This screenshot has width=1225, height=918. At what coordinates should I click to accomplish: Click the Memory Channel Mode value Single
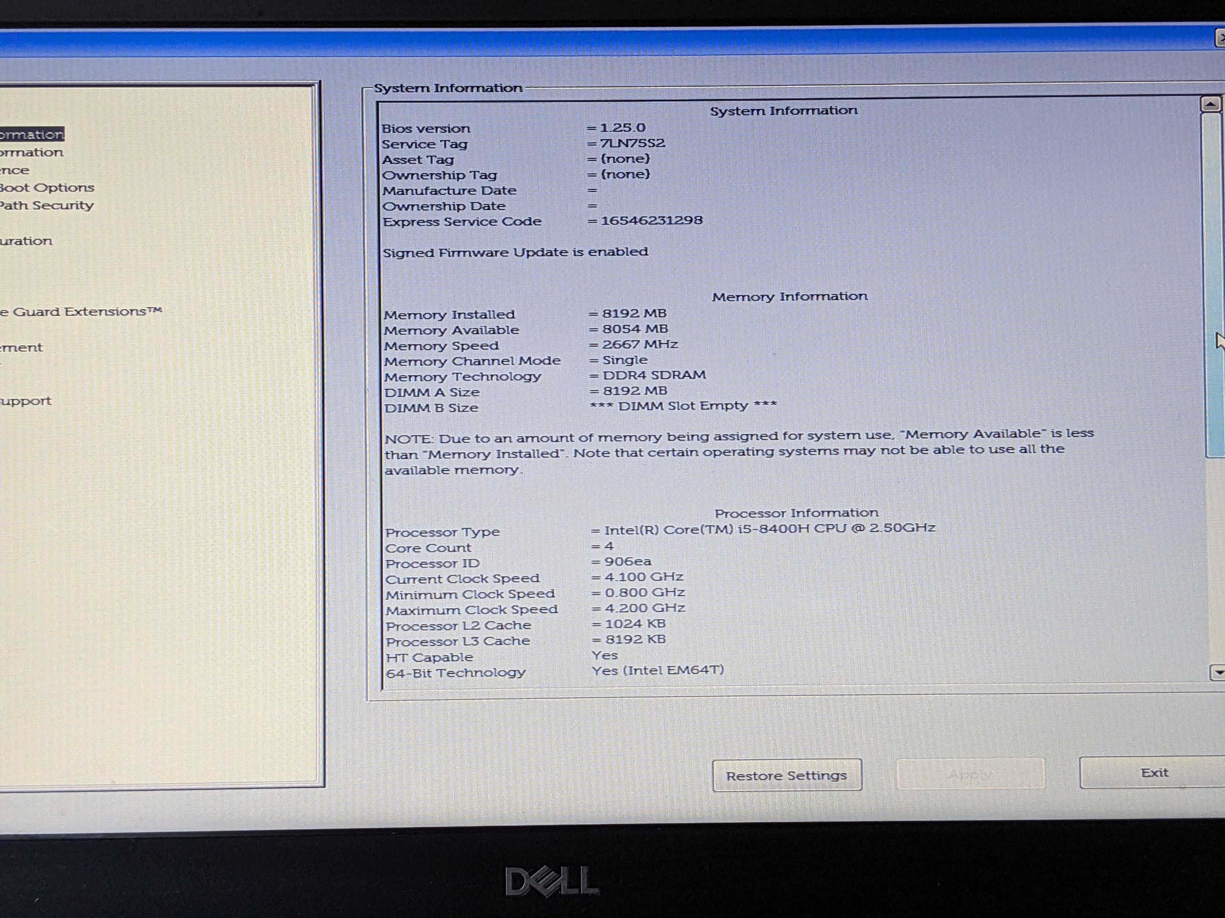[625, 360]
